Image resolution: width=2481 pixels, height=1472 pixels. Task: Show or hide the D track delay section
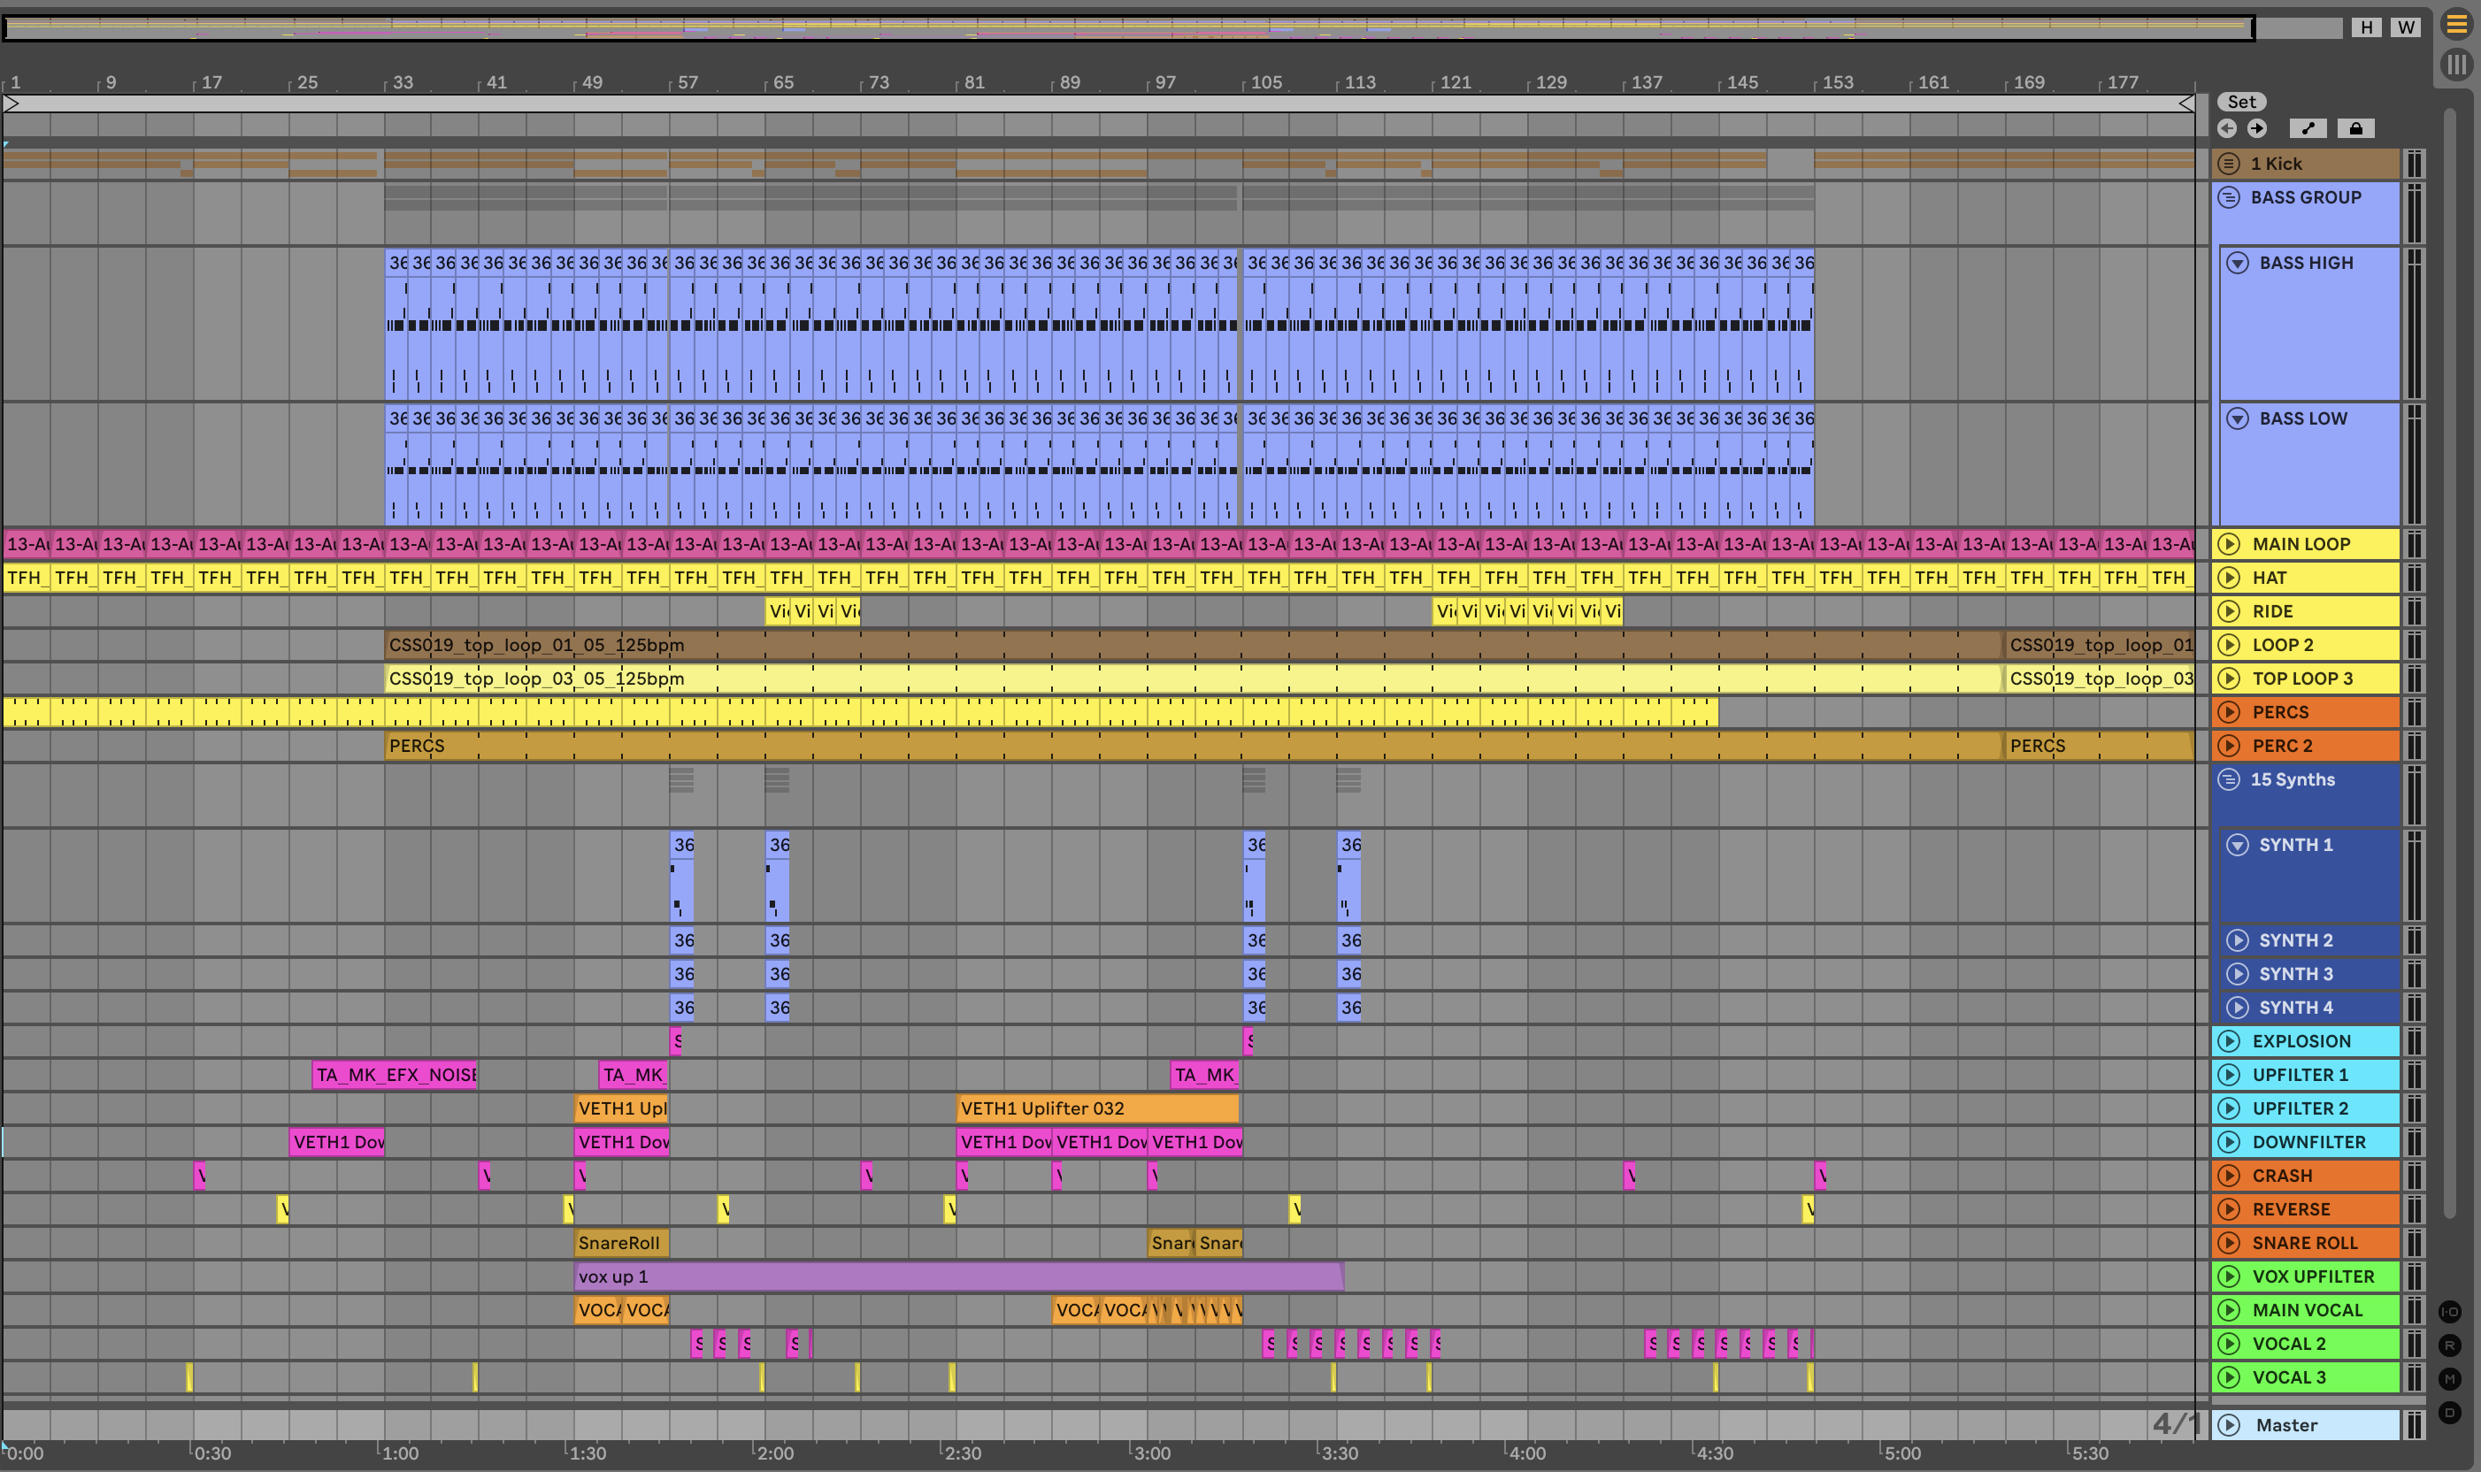[2450, 1413]
